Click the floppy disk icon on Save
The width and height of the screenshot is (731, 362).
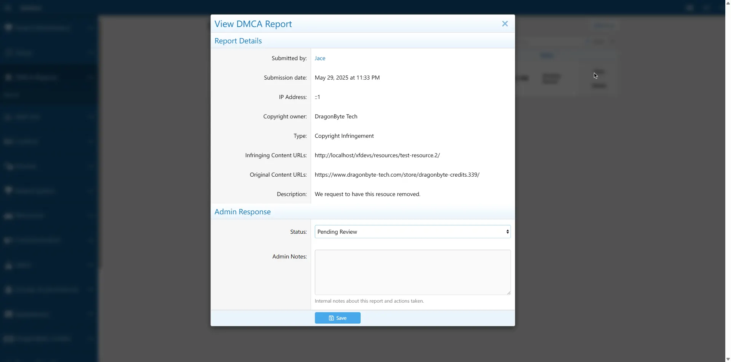(x=331, y=318)
